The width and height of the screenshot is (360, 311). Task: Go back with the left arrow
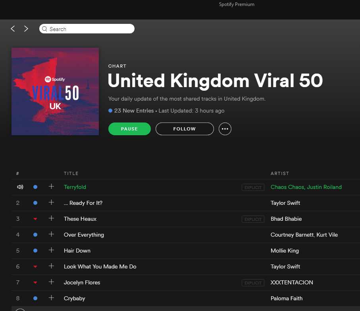(13, 29)
